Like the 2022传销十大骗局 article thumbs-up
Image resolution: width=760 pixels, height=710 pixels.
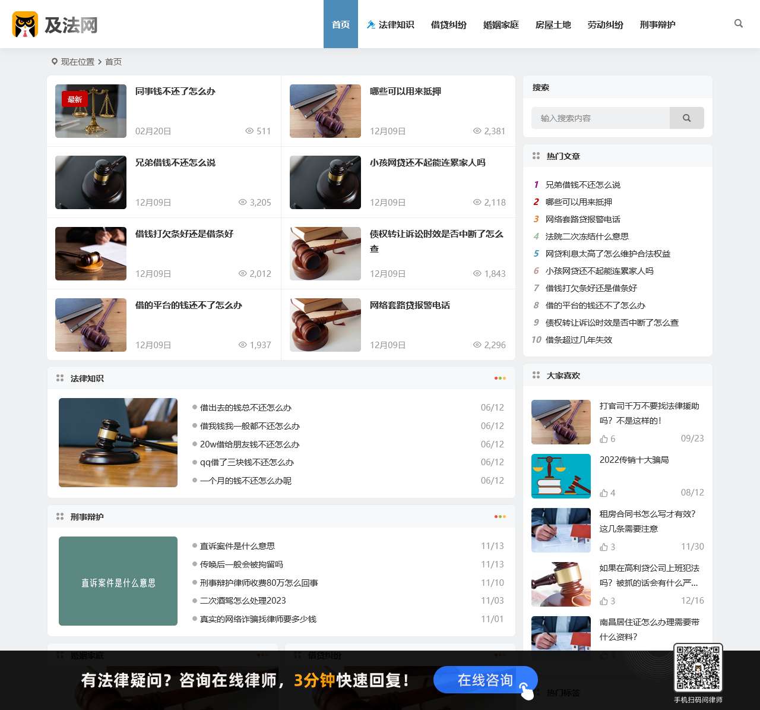point(604,493)
